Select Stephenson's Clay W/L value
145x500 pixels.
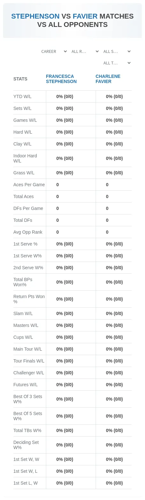65,144
